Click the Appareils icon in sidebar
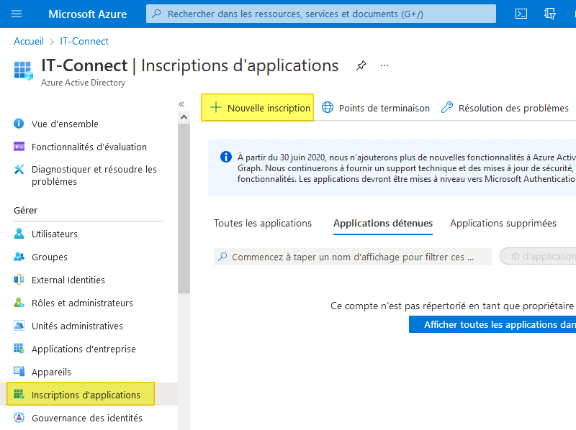 [x=19, y=372]
